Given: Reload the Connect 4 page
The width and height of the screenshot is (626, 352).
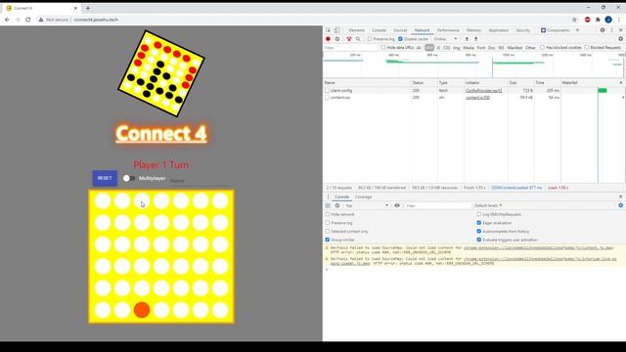Looking at the screenshot, I should 28,20.
